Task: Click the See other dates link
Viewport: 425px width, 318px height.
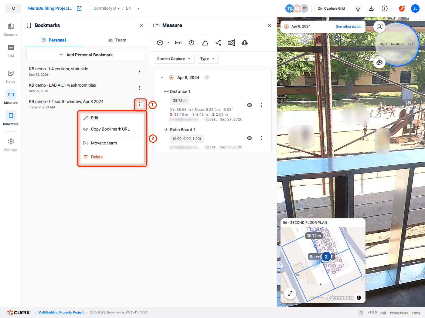Action: click(348, 27)
